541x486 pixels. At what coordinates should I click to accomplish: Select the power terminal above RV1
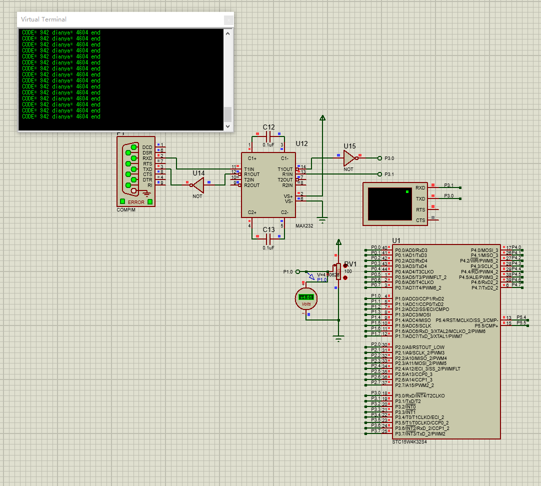coord(339,242)
